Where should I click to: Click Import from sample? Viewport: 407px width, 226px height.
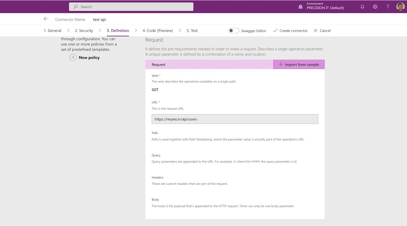pos(299,64)
